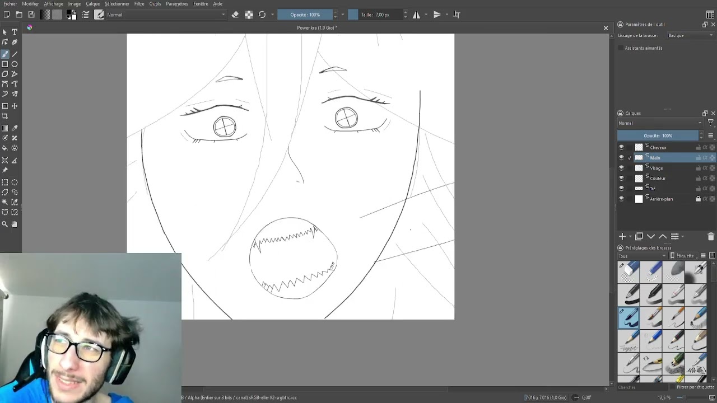
Task: Expand the vertical mirror options arrow
Action: click(446, 15)
